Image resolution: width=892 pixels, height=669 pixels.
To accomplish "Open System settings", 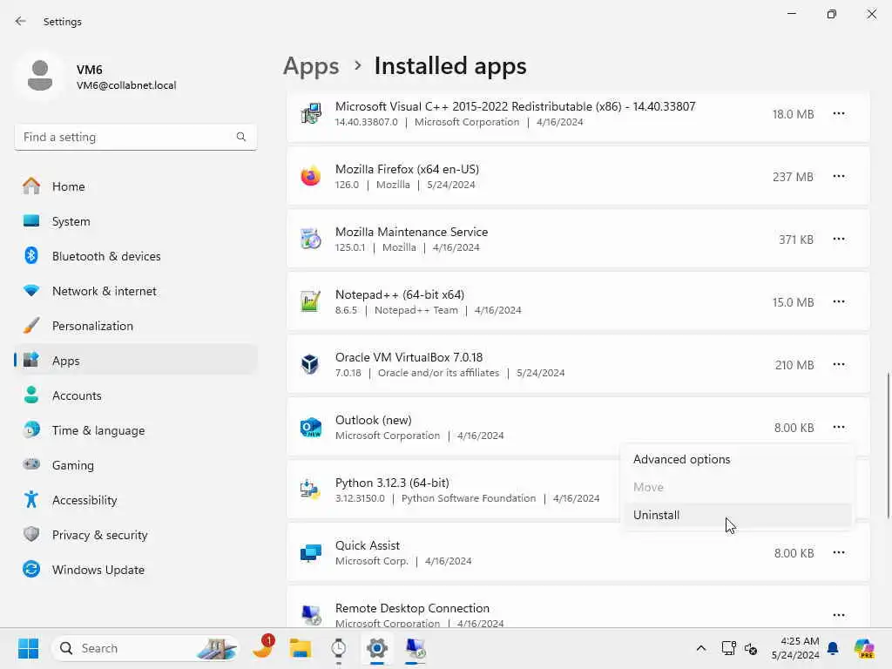I will [135, 221].
